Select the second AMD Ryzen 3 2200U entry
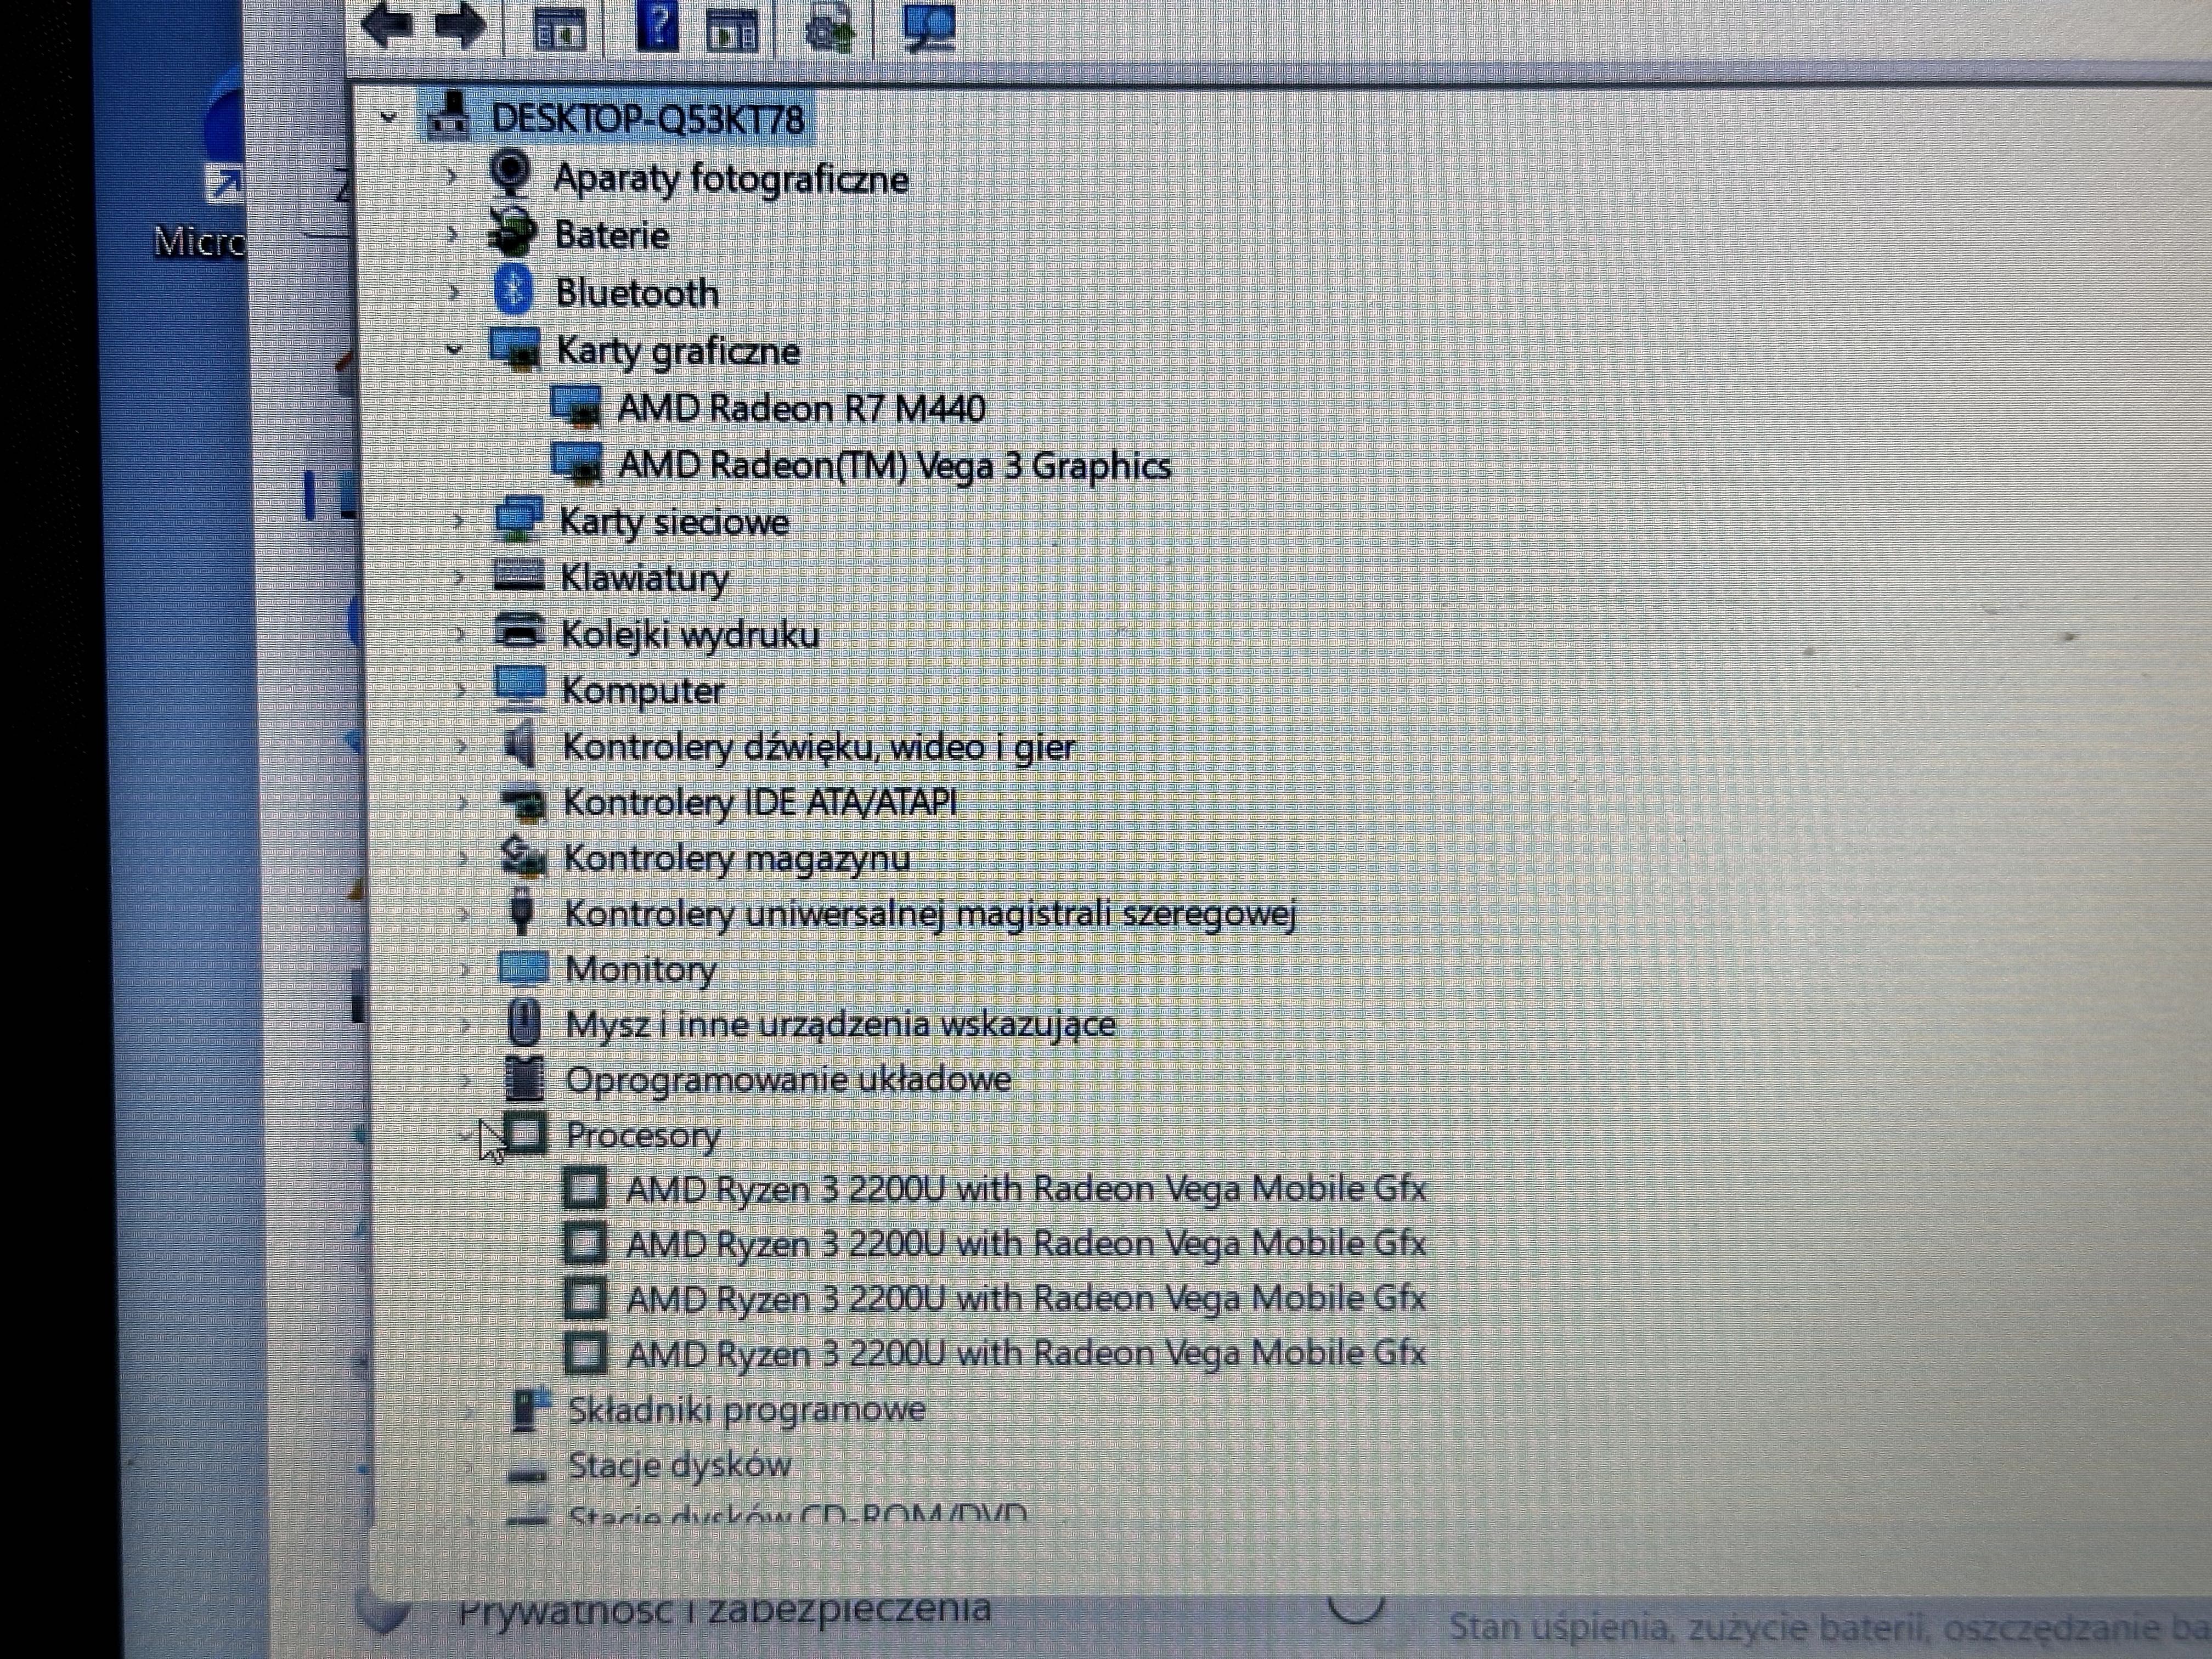The image size is (2212, 1659). click(x=1026, y=1244)
